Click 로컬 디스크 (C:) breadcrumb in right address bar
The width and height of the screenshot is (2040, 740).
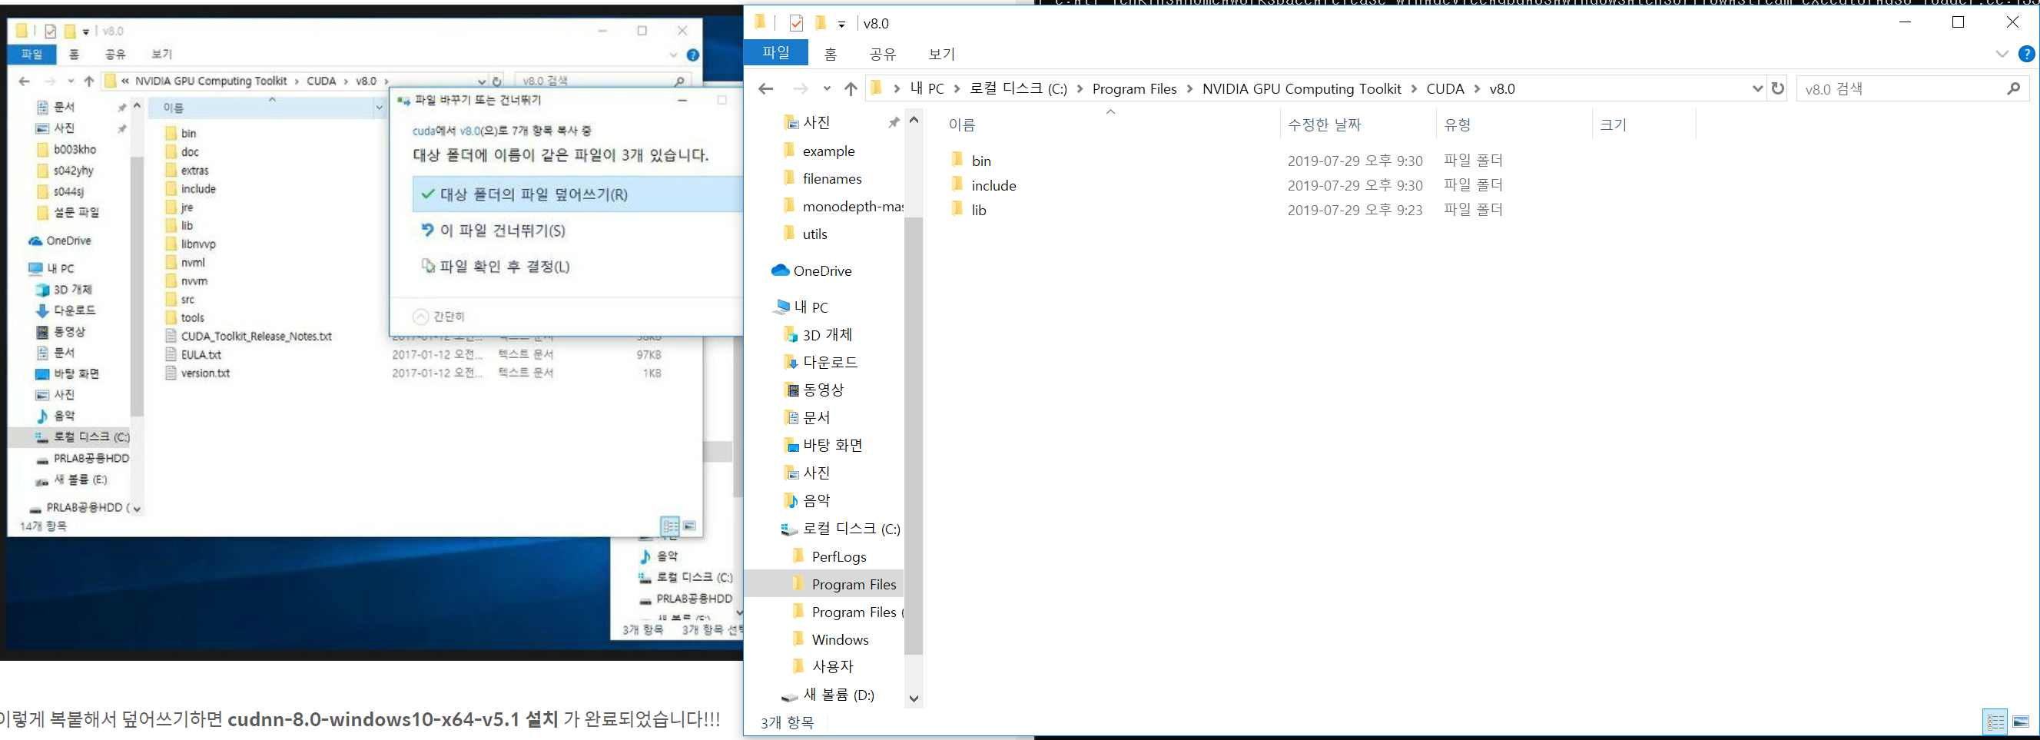(x=1018, y=88)
